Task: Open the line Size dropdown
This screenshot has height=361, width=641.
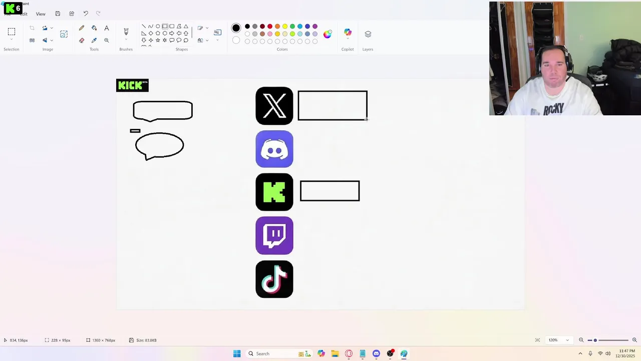Action: [217, 40]
